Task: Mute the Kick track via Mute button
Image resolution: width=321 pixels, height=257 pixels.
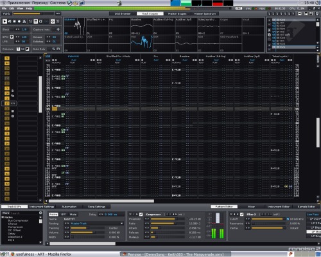Action: (x=73, y=214)
